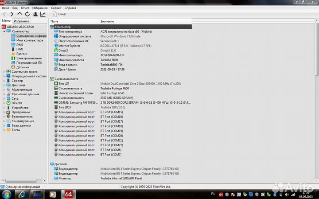Open the Отчёт menu in menu bar

click(25, 8)
